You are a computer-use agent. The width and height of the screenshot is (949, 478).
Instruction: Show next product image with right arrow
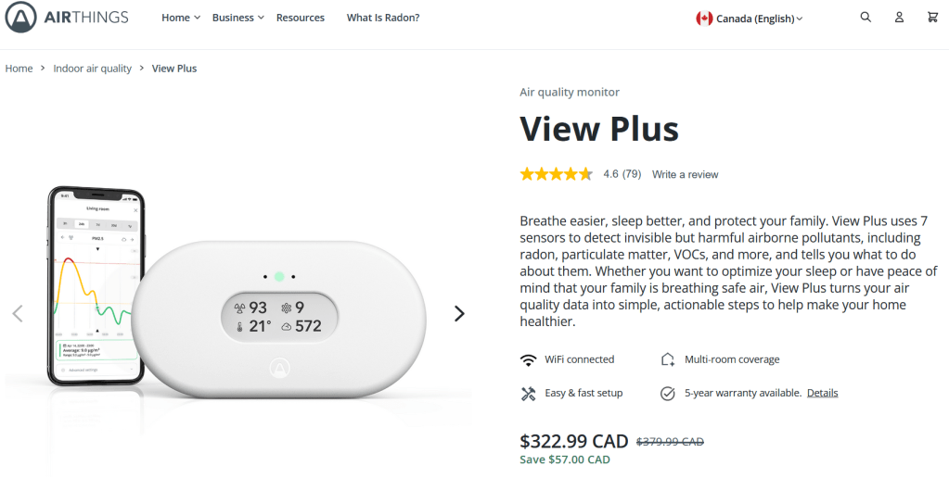click(459, 314)
